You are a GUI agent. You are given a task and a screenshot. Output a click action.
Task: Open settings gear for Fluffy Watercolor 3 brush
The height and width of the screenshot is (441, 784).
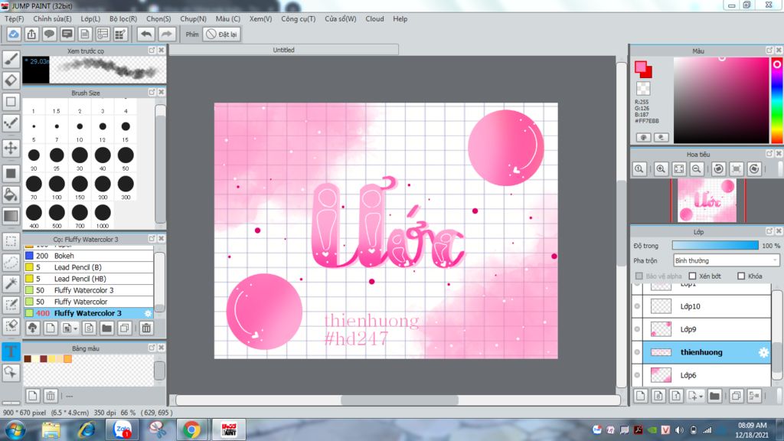tap(148, 313)
